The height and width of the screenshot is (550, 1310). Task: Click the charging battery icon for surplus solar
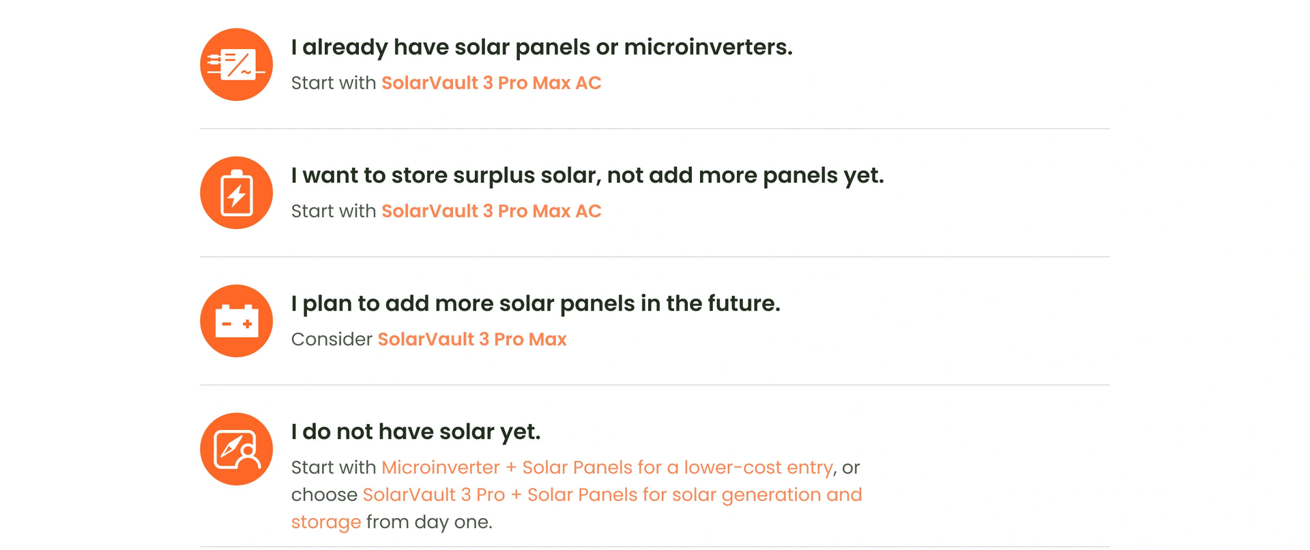click(x=236, y=193)
